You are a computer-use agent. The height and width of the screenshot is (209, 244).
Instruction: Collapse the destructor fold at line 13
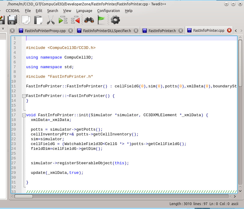pos(24,96)
